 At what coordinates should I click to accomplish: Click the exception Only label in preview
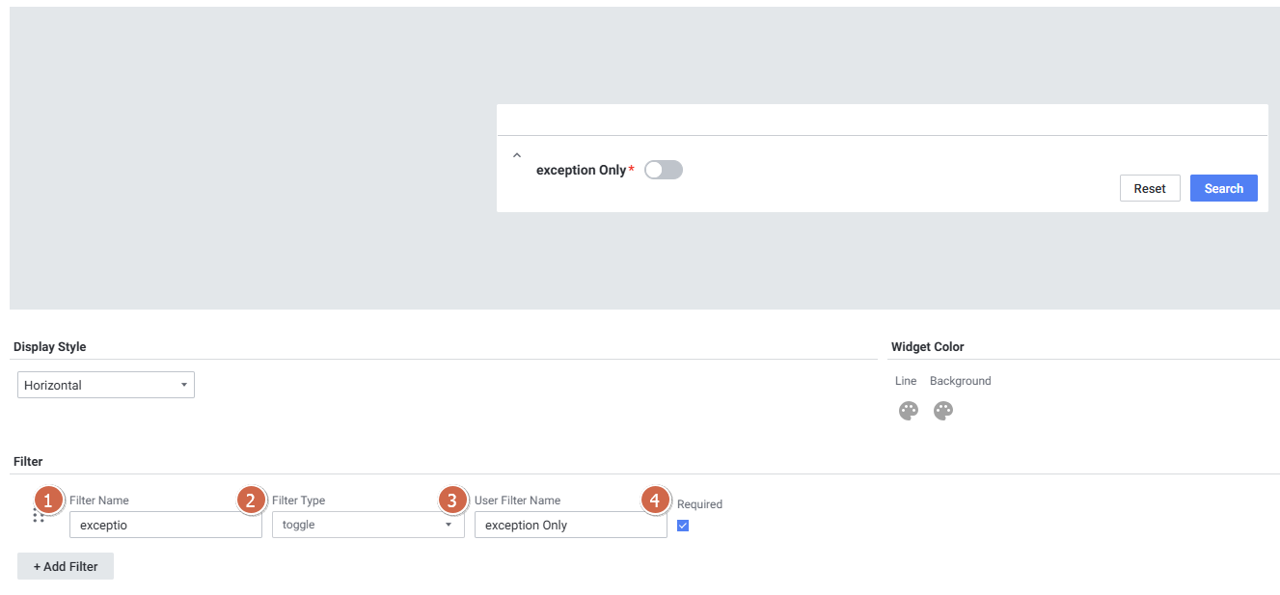click(x=581, y=170)
